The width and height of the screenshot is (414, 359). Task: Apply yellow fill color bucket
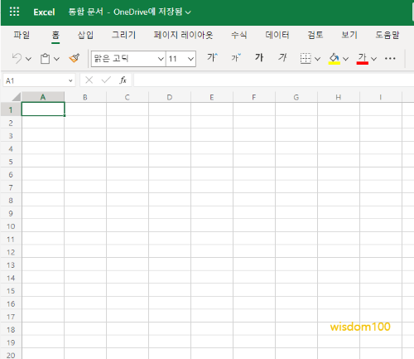pos(335,58)
